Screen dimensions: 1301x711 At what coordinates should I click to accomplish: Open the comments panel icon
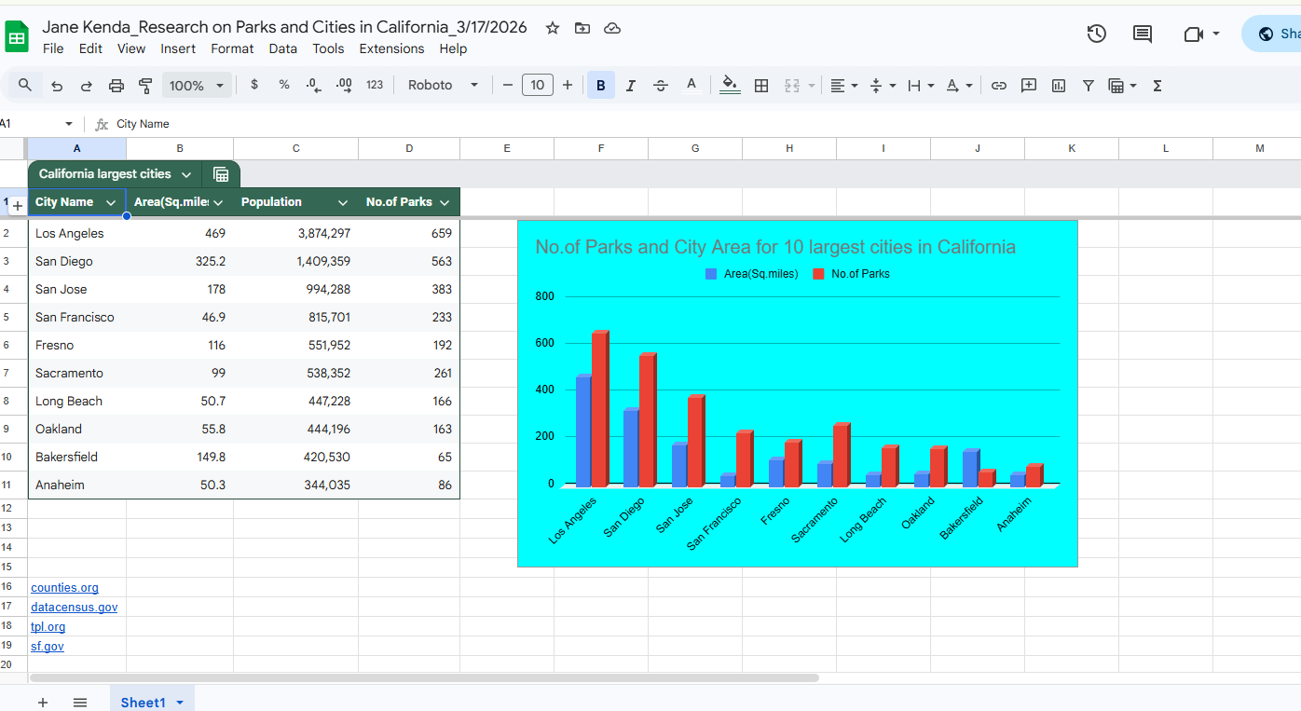coord(1143,34)
